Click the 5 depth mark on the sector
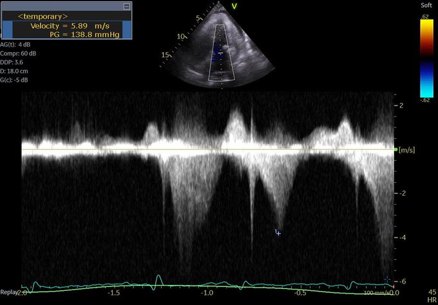 (x=198, y=18)
